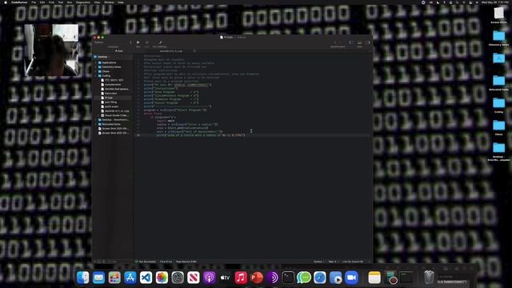
Task: Expand the Chess folder in the sidebar
Action: coord(96,71)
